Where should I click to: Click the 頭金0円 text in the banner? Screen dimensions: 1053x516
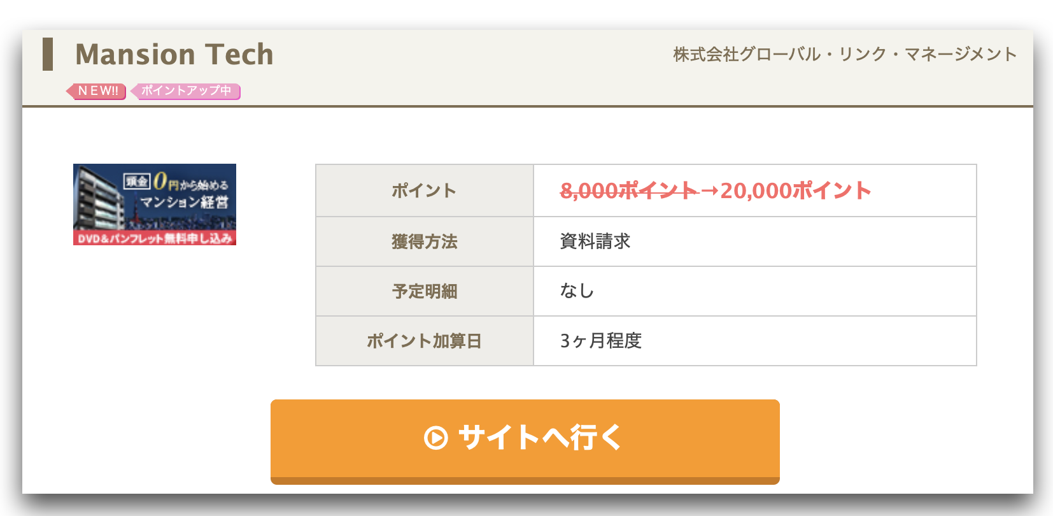pyautogui.click(x=152, y=181)
